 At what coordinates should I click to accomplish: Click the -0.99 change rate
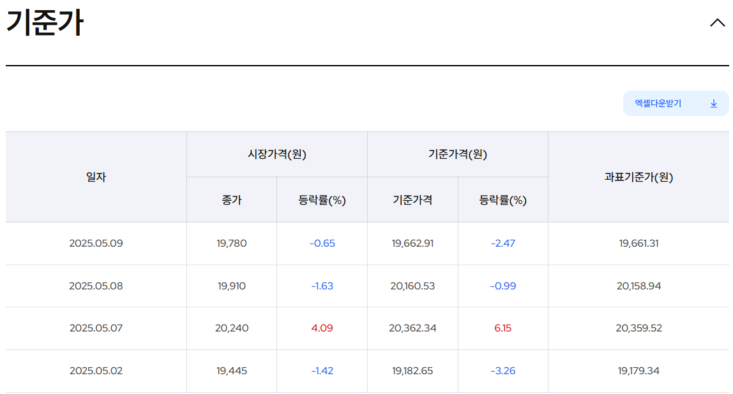[x=503, y=286]
